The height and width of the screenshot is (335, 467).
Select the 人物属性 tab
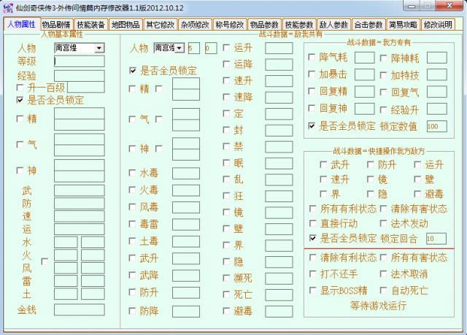(21, 24)
